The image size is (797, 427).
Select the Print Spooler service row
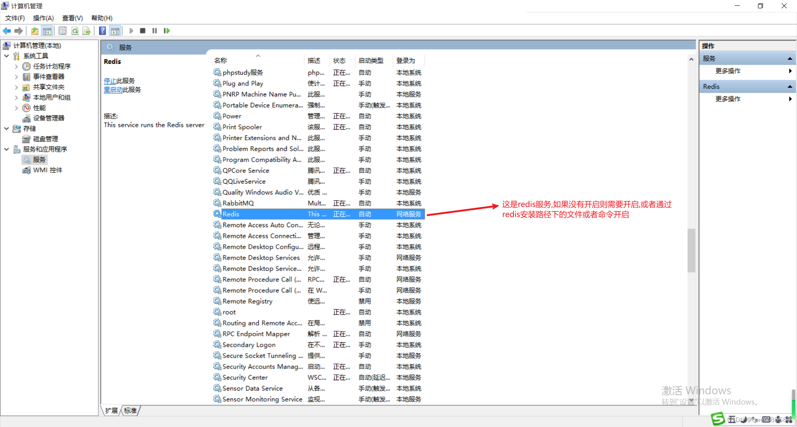pyautogui.click(x=318, y=127)
